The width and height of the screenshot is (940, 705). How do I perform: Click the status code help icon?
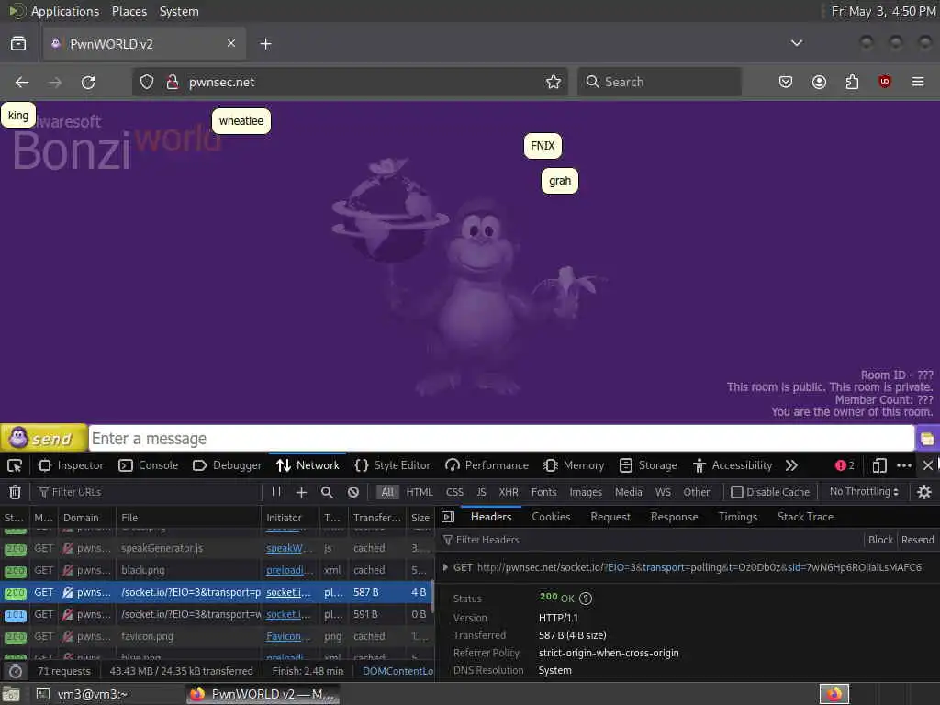tap(586, 599)
